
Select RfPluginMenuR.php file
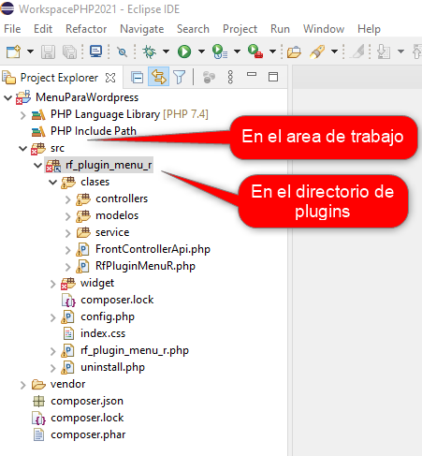(x=145, y=266)
